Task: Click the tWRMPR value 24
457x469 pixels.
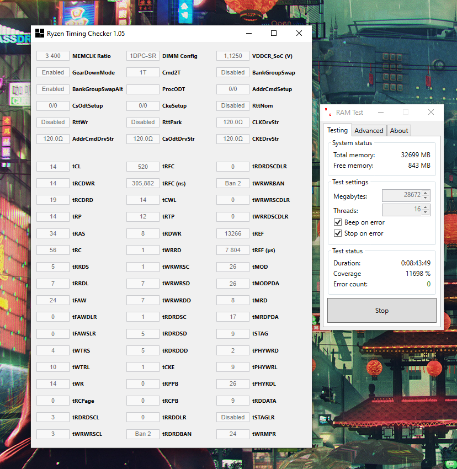Action: coord(233,434)
